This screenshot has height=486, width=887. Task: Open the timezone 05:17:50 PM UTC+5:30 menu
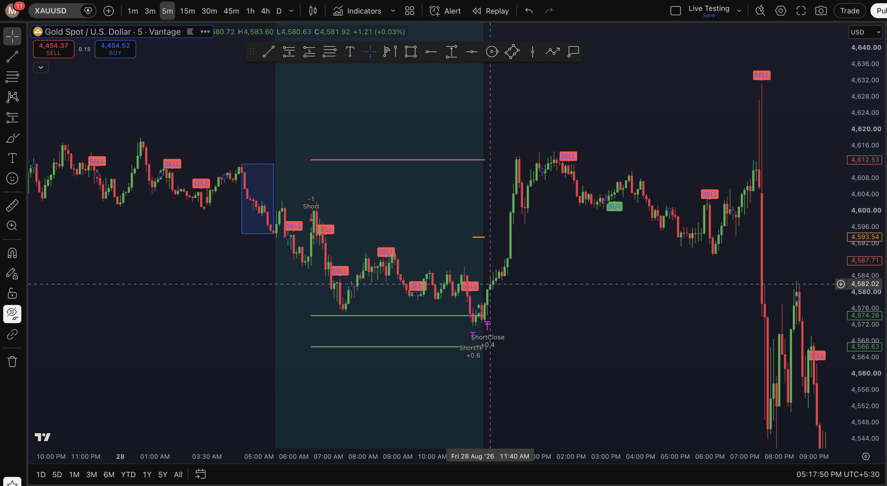click(x=838, y=474)
